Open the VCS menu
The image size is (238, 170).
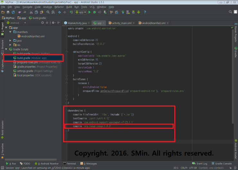pyautogui.click(x=92, y=7)
